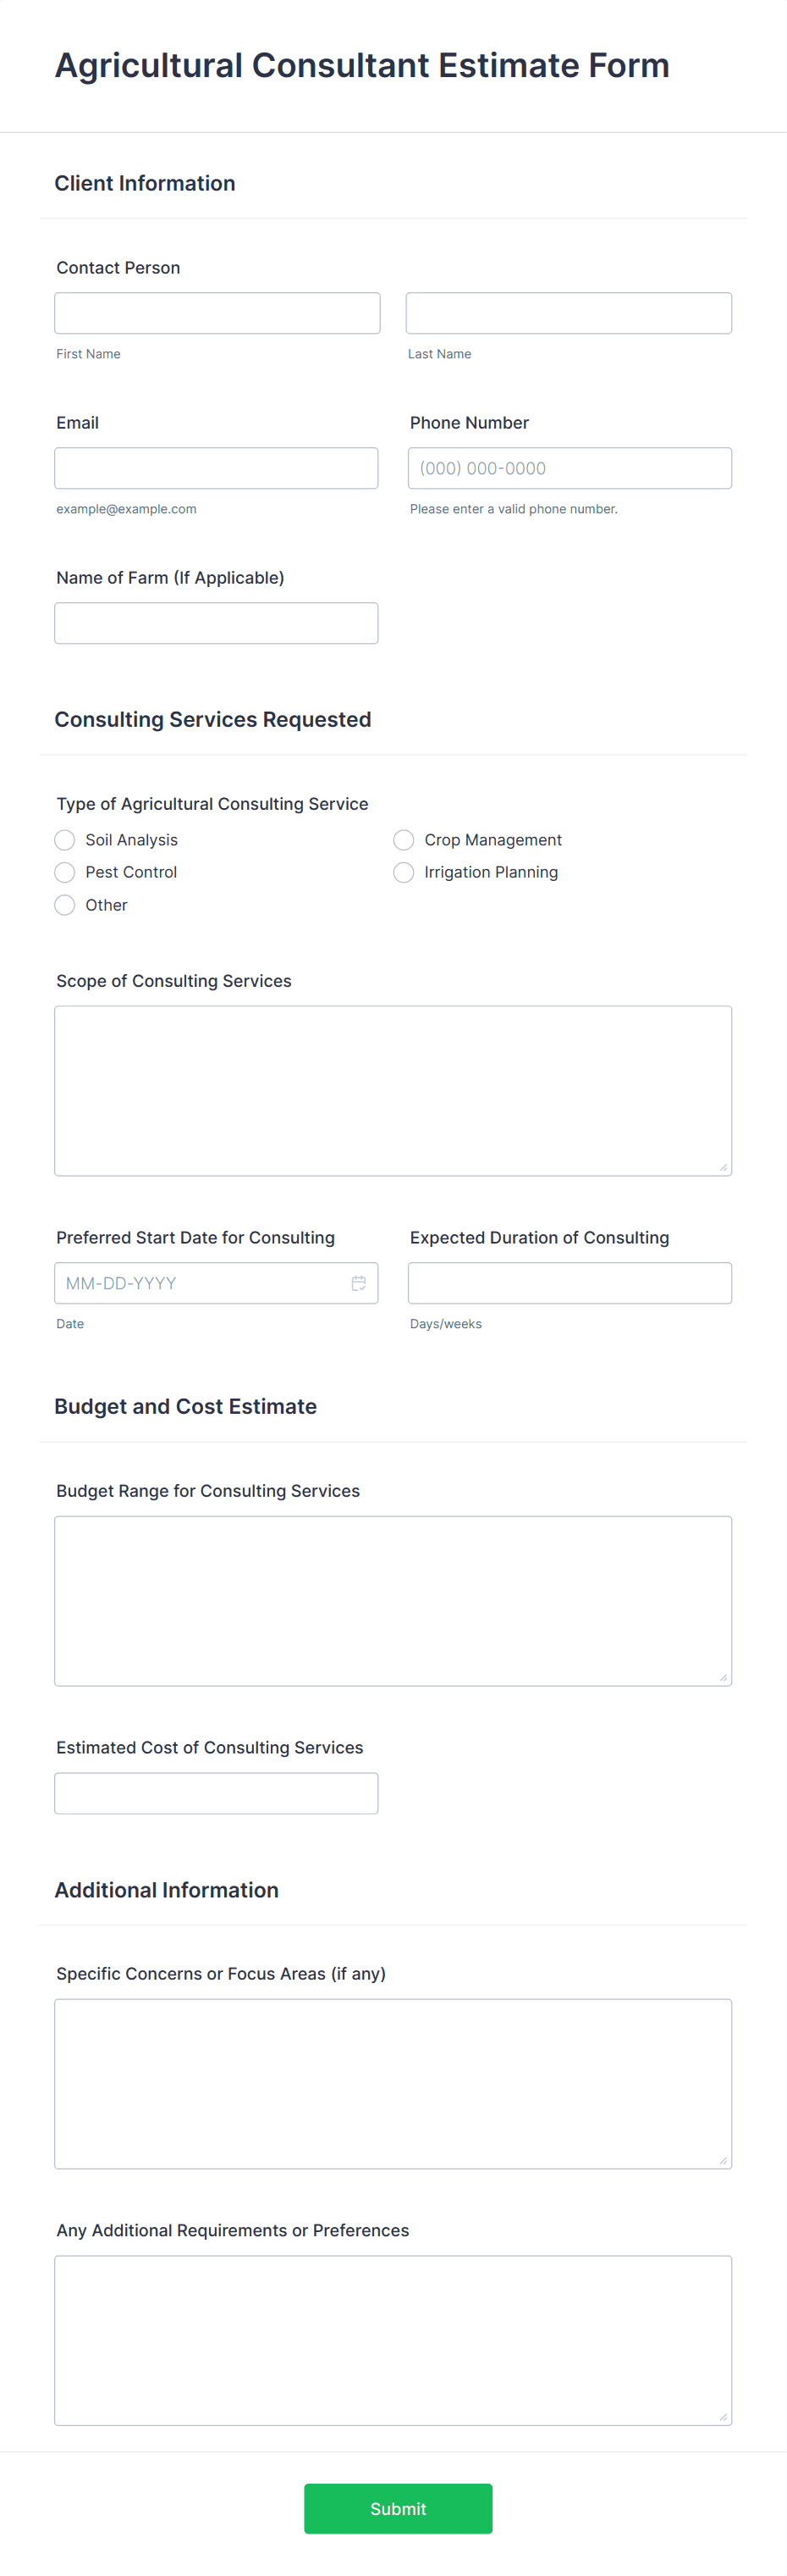787x2576 pixels.
Task: Focus the Last Name input field
Action: pos(569,313)
